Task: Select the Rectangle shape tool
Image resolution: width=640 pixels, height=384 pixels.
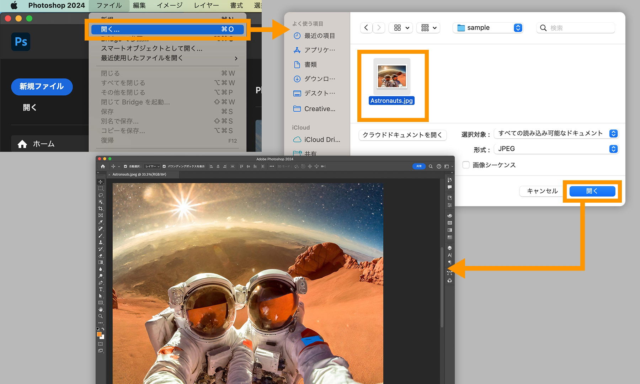Action: pyautogui.click(x=101, y=303)
